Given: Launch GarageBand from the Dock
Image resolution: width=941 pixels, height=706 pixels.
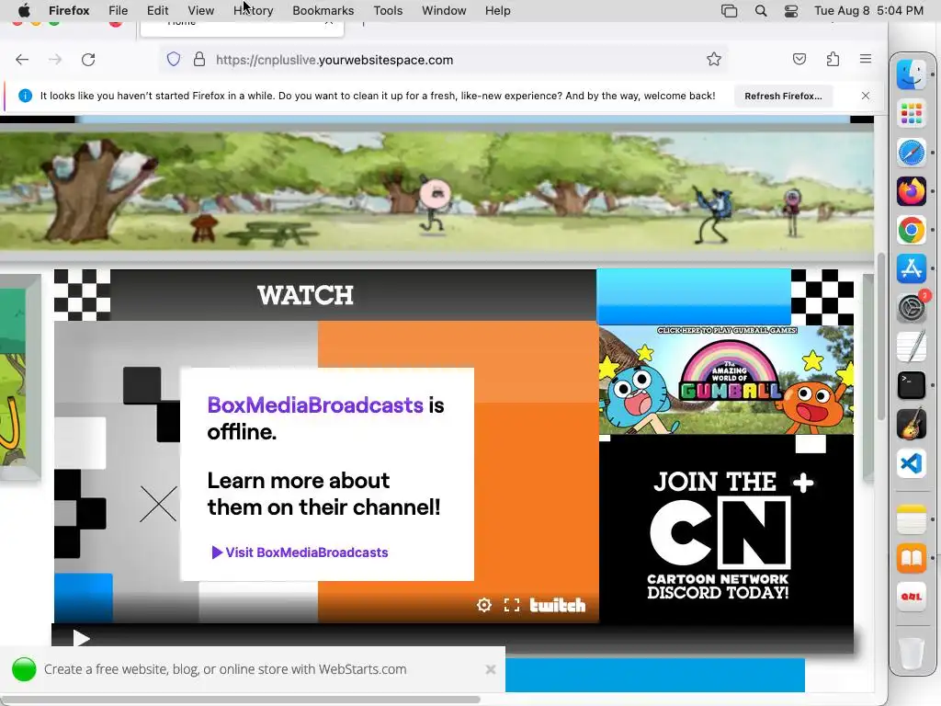Looking at the screenshot, I should pyautogui.click(x=911, y=424).
